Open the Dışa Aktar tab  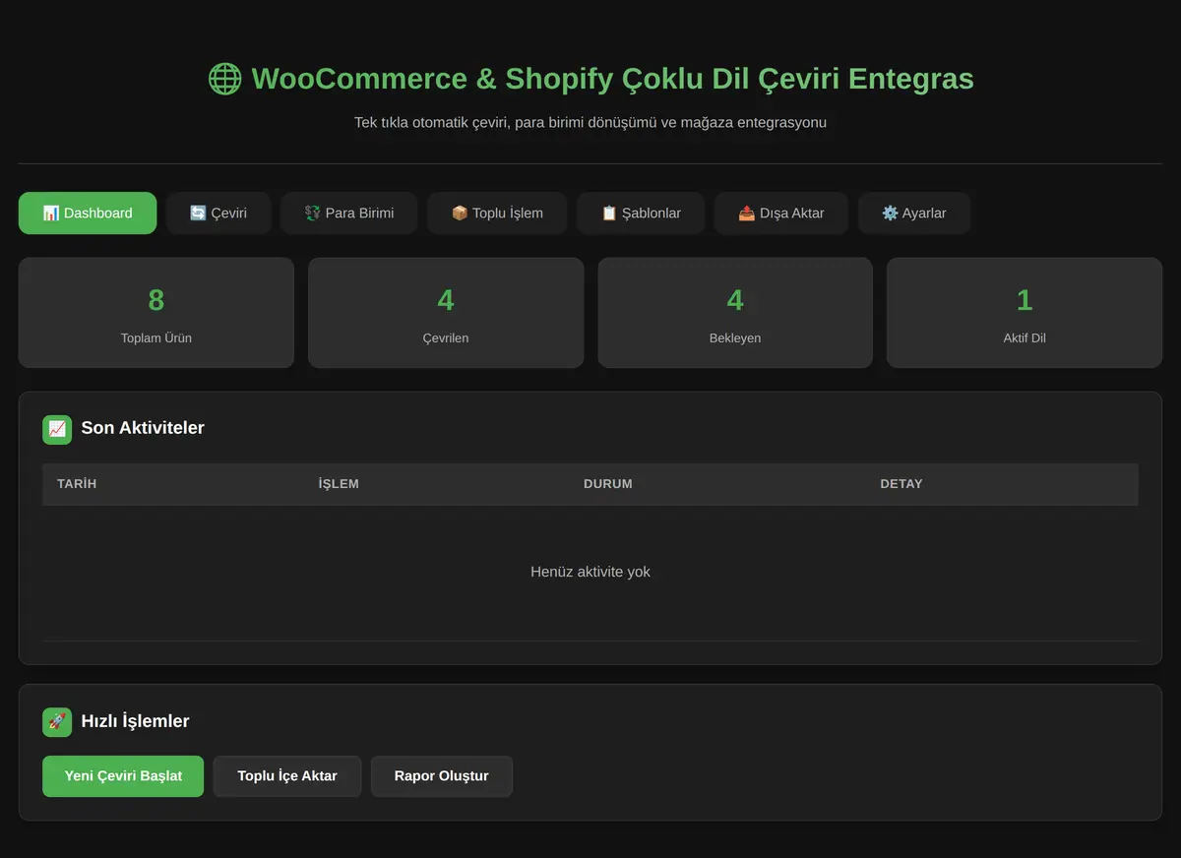781,213
